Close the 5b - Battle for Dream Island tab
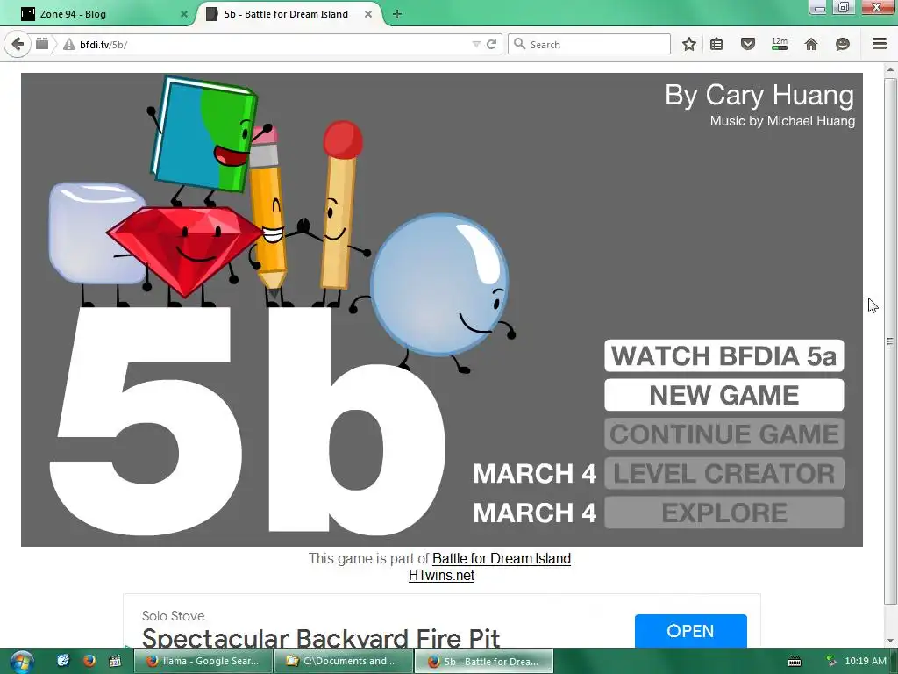The width and height of the screenshot is (898, 674). pyautogui.click(x=368, y=14)
